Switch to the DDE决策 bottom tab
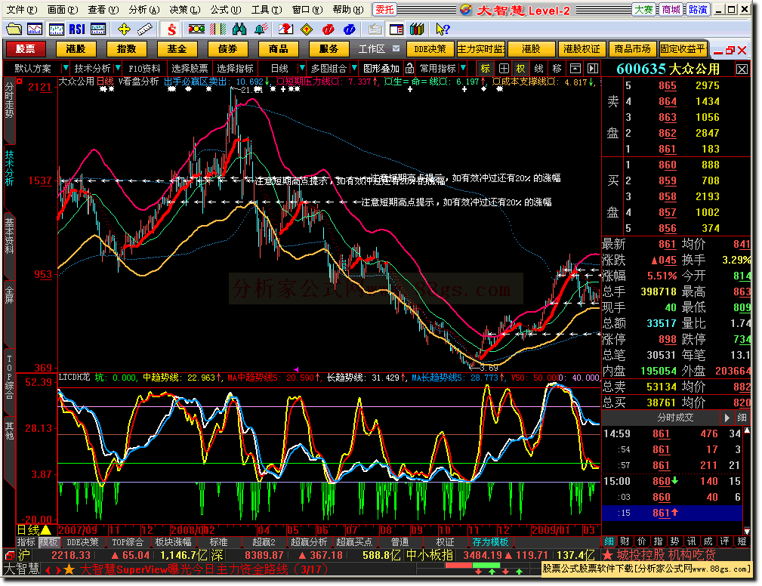 tap(82, 541)
